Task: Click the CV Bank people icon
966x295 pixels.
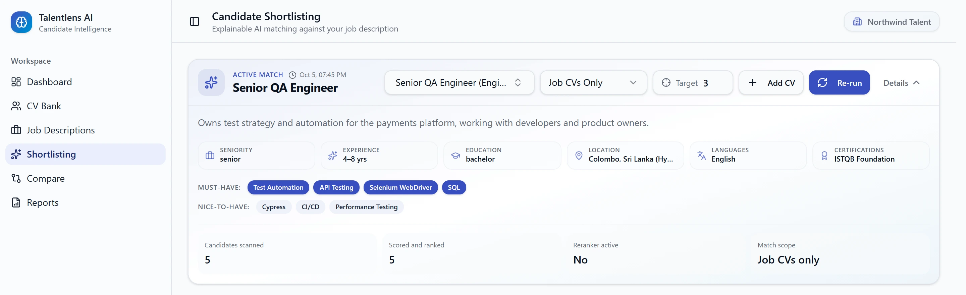Action: click(x=16, y=106)
